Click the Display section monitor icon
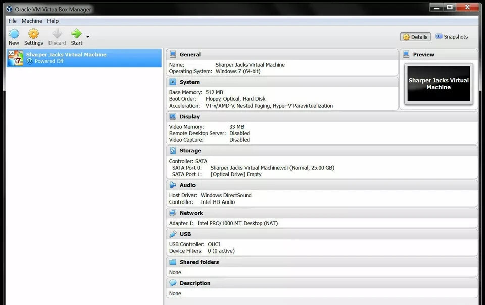485x305 pixels. 173,116
